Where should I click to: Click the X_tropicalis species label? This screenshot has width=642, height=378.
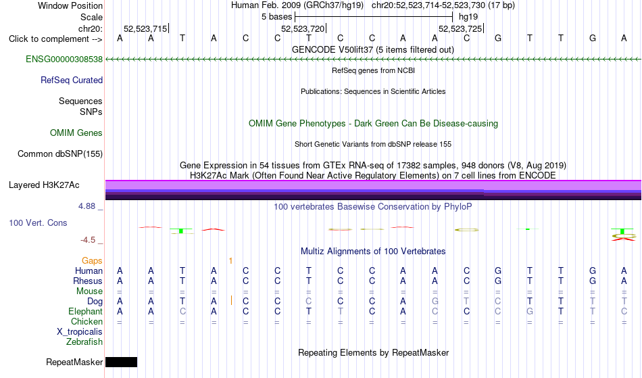coord(80,332)
